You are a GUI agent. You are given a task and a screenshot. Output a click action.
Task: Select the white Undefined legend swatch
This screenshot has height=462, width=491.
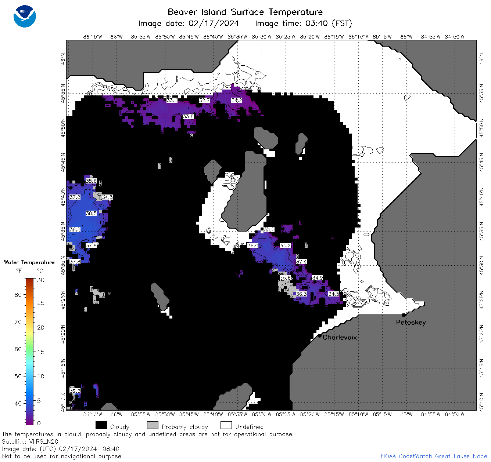pos(226,425)
